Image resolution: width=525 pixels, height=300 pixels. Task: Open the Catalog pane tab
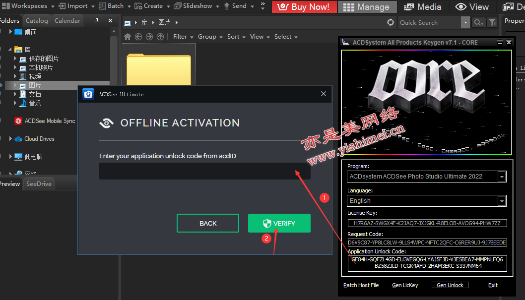pos(37,21)
